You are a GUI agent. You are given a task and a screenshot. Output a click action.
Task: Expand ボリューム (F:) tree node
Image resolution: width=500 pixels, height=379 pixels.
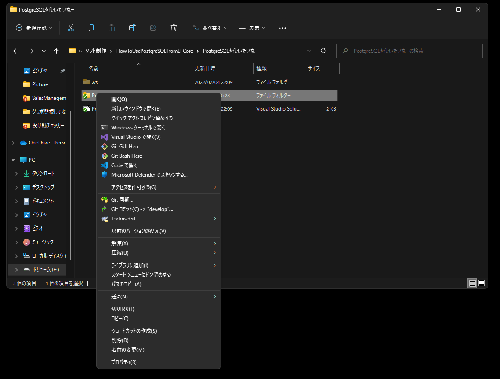pyautogui.click(x=17, y=270)
